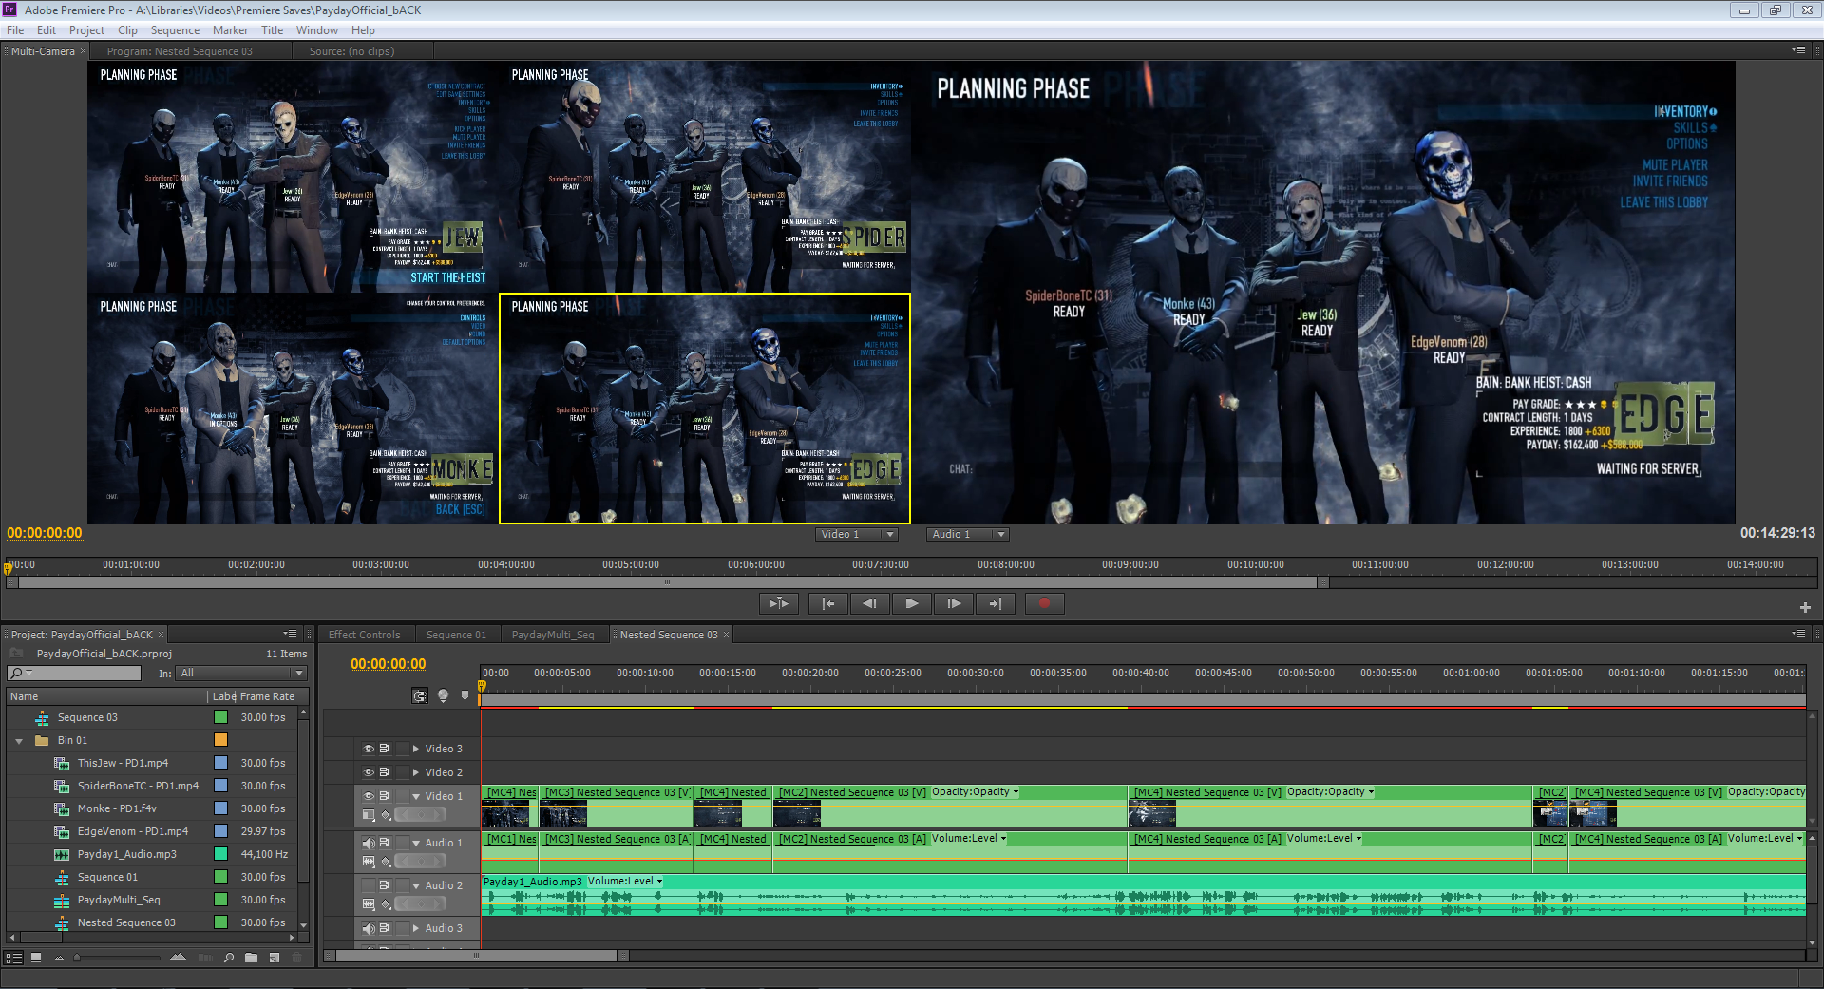The image size is (1824, 989).
Task: Collapse the Video 1 track
Action: click(x=416, y=796)
